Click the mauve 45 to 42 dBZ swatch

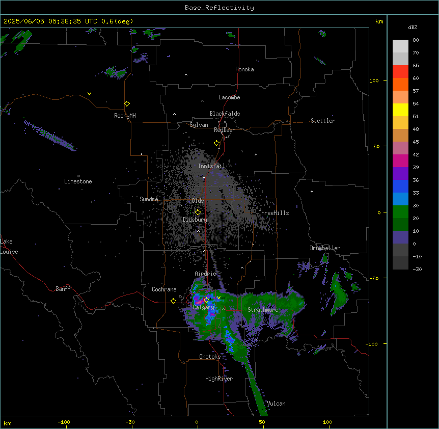400,148
